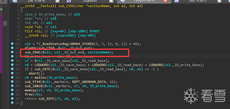Image resolution: width=230 pixels, height=109 pixels.
Task: Switch to the Hex View-1 tab
Action: 198,1
